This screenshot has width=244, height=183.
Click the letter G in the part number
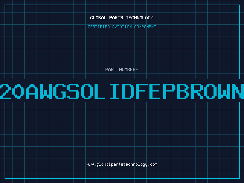point(59,91)
